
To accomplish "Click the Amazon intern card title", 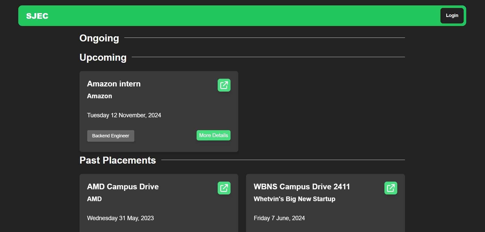I will click(x=114, y=84).
